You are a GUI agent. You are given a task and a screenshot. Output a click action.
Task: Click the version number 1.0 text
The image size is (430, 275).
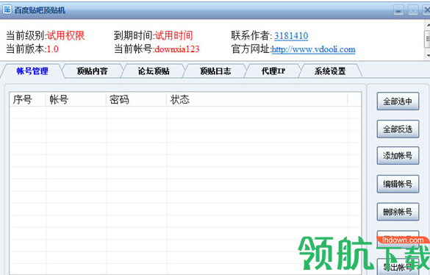52,49
